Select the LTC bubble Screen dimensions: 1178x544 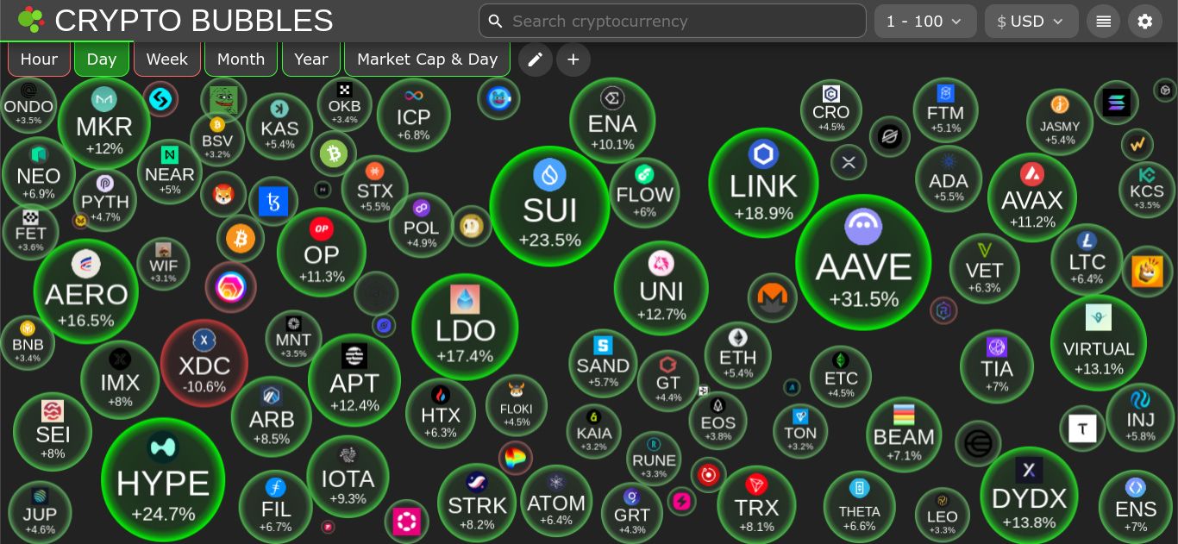click(x=1087, y=259)
